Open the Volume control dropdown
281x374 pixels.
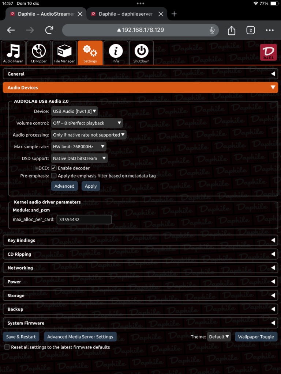point(87,123)
